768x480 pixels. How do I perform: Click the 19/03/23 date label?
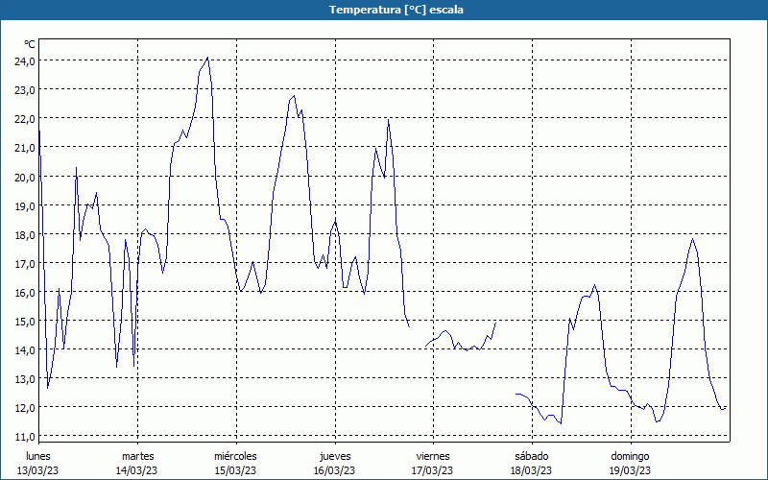point(630,471)
